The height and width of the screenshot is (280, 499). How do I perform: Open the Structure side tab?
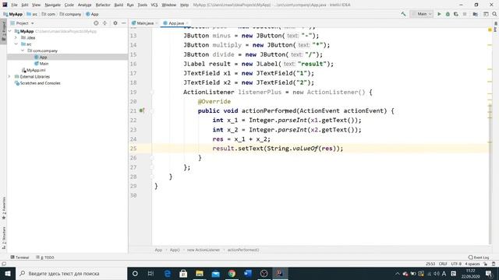3,238
